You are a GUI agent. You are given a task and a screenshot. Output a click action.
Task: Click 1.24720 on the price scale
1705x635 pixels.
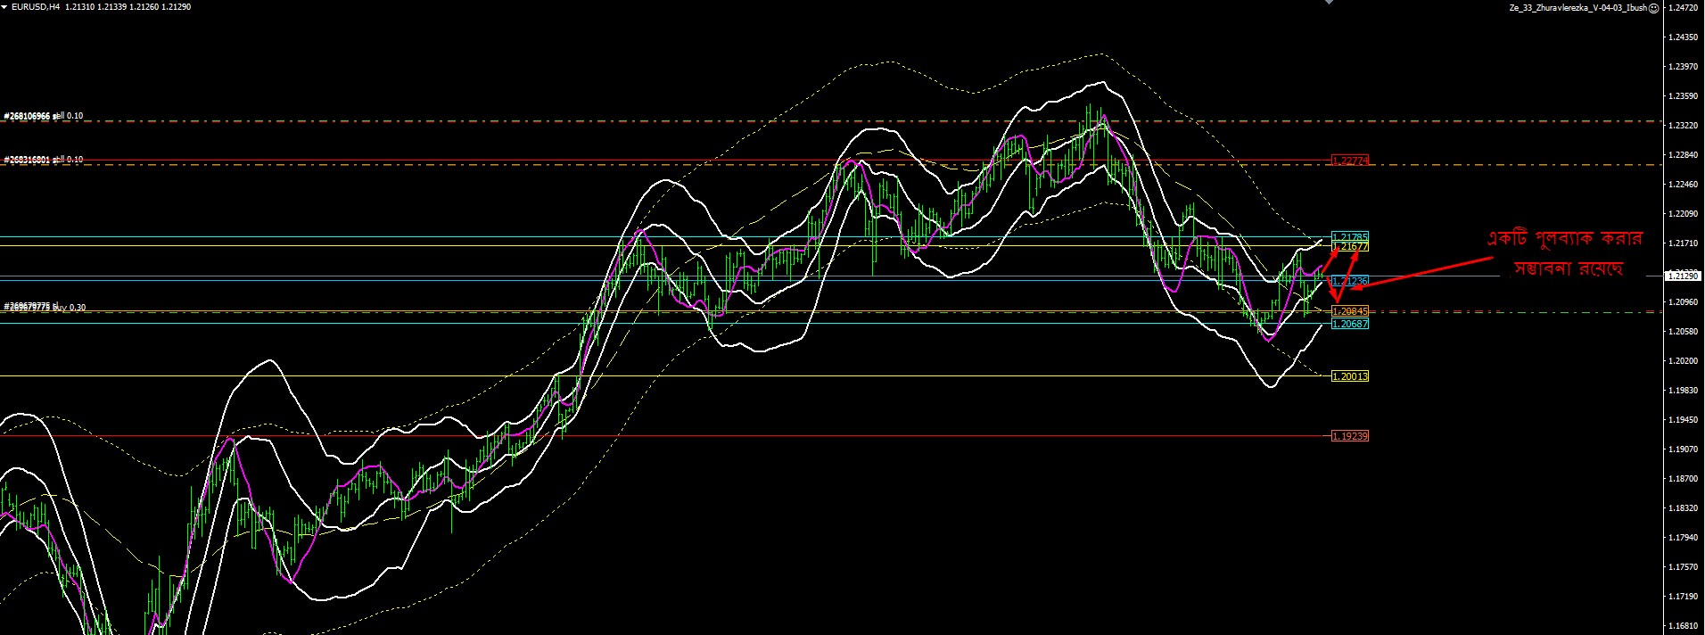[1684, 7]
